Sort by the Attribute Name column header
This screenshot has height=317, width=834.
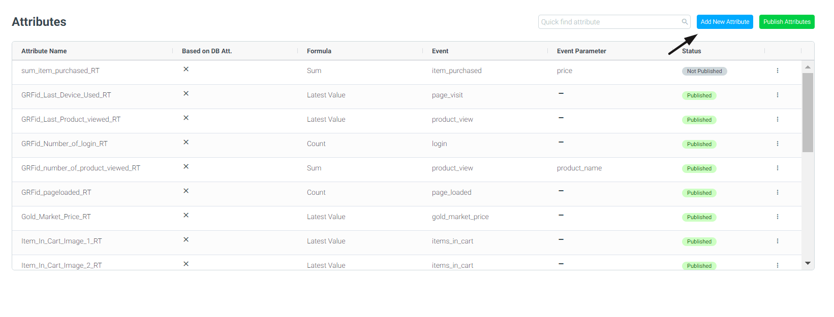44,51
